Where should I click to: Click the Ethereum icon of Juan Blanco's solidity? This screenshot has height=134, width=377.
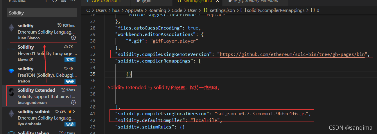pos(11,28)
